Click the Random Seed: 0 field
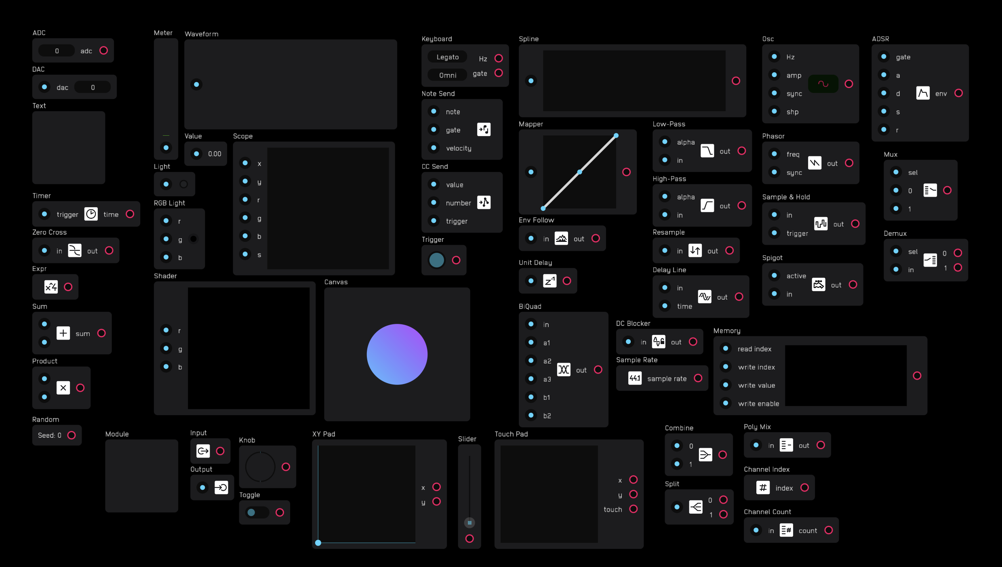Screen dimensions: 1002x567 tap(49, 435)
